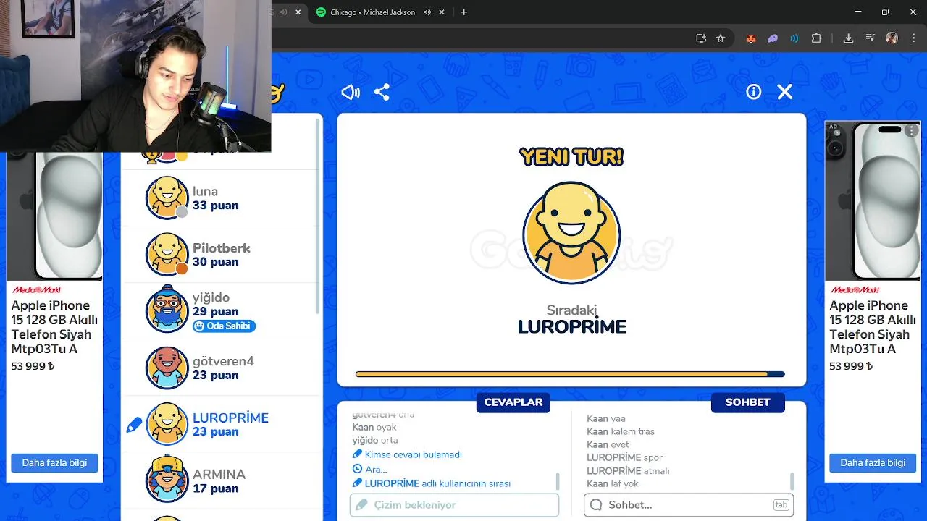Click the 'Kaan oyak' answer message

374,427
